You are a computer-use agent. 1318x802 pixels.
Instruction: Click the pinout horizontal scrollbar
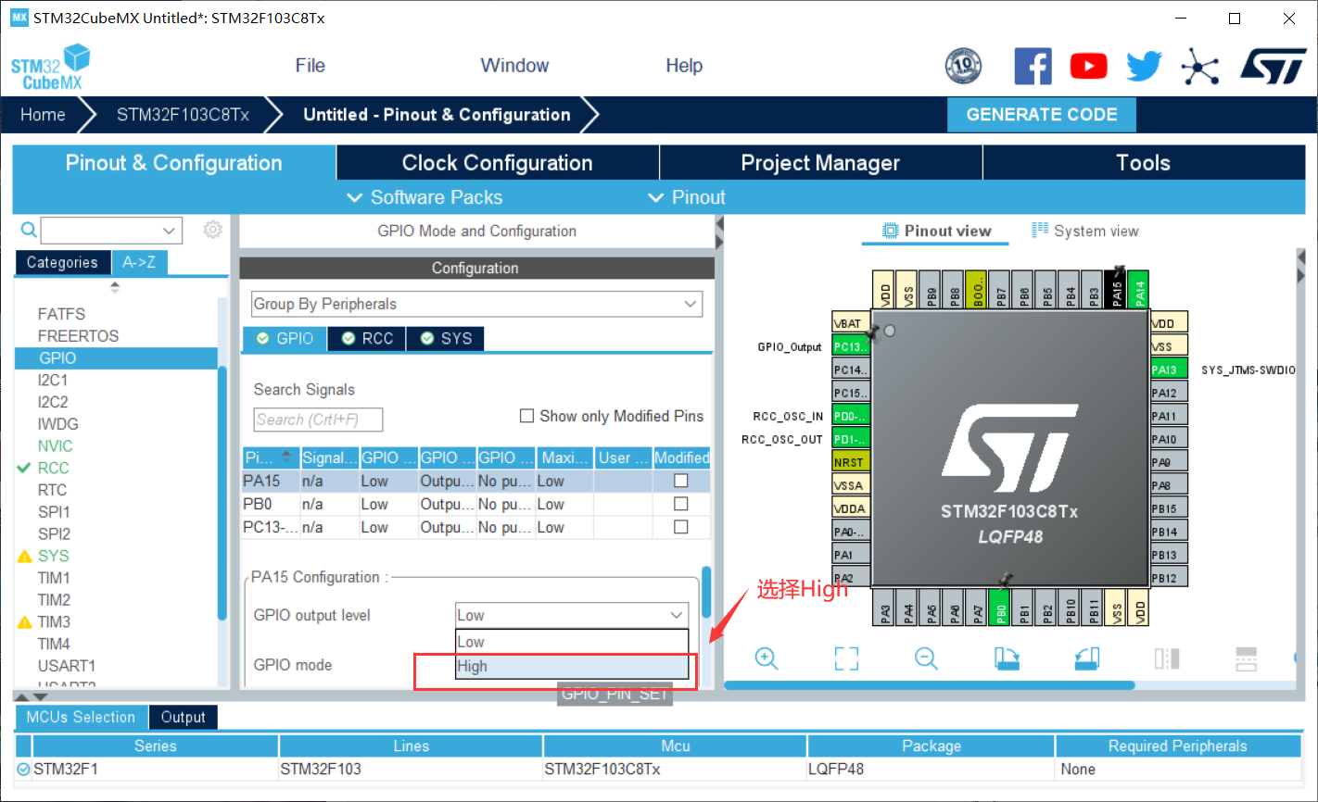(x=929, y=686)
